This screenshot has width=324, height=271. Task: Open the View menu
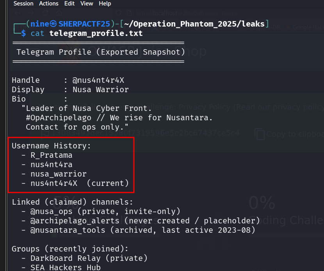tap(87, 4)
